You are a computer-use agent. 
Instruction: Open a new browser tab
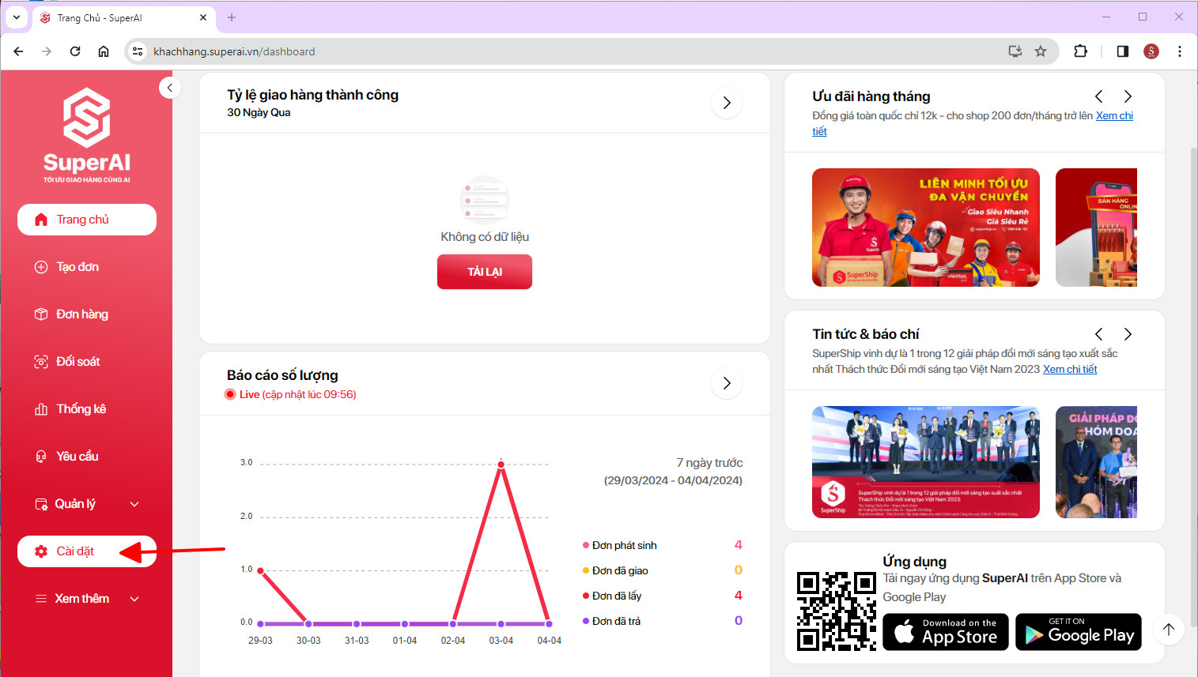[x=232, y=17]
